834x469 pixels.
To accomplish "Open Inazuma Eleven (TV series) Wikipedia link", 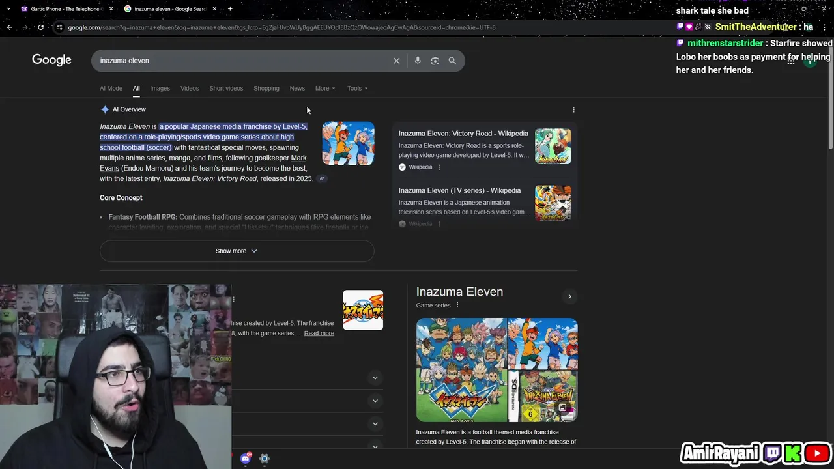I will point(459,190).
